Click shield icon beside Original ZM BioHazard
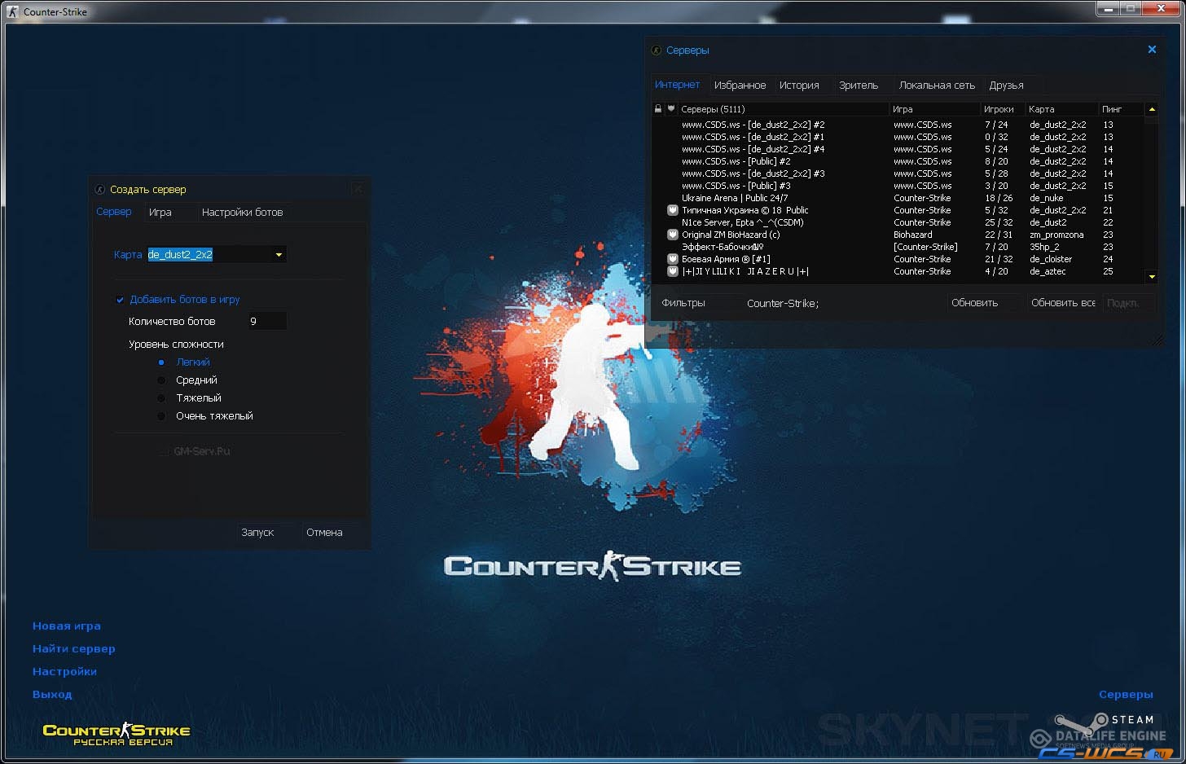 (672, 235)
